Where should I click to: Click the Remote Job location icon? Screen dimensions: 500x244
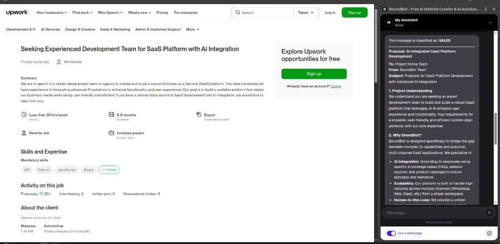point(24,133)
